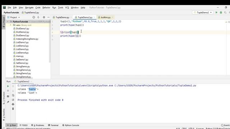Hide the Project panel with minus icon
Viewport: 230px width, 129px height.
click(x=49, y=17)
